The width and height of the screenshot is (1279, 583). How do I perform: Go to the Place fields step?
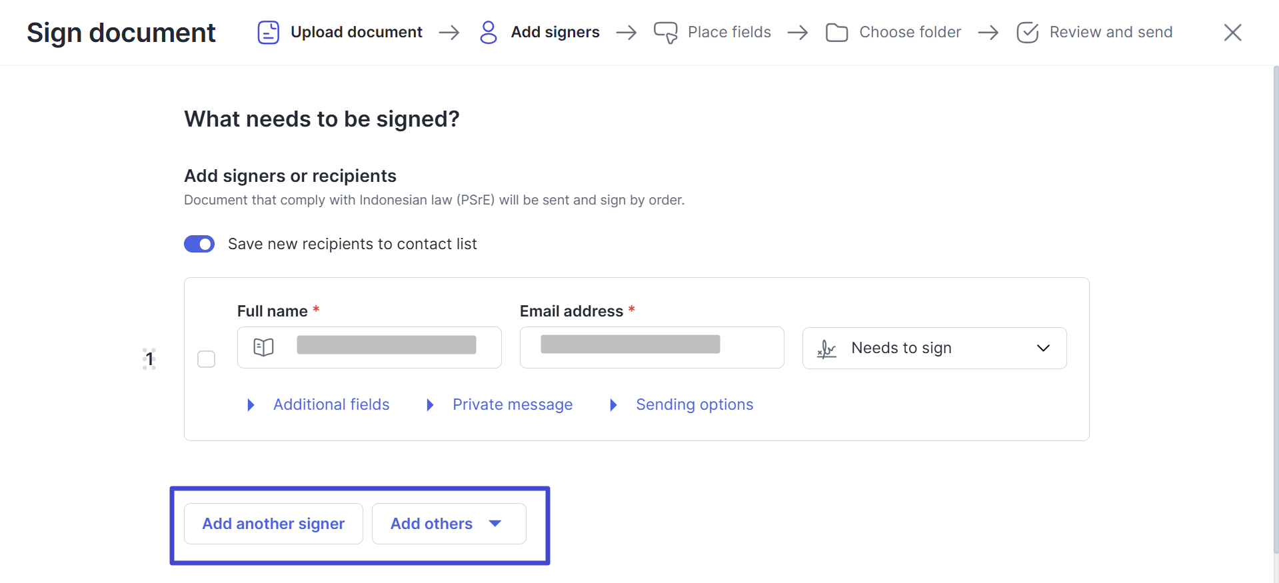(x=729, y=32)
